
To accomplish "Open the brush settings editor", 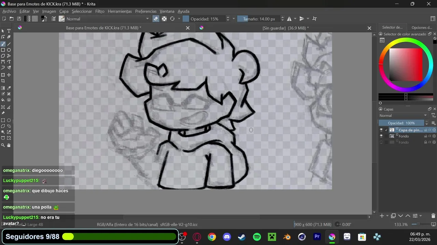I will [54, 19].
